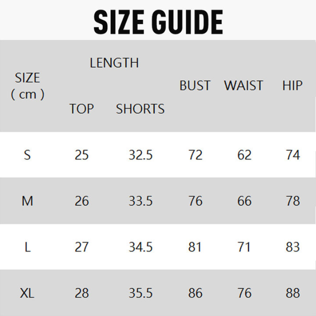316x316 pixels.
Task: Click top length value 26
Action: [82, 201]
